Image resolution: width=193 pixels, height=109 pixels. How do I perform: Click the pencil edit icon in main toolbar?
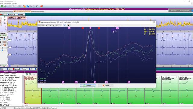click(x=10, y=6)
